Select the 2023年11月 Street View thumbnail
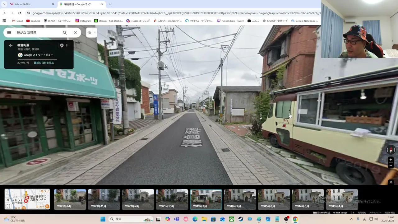The width and height of the screenshot is (398, 224). 104,199
